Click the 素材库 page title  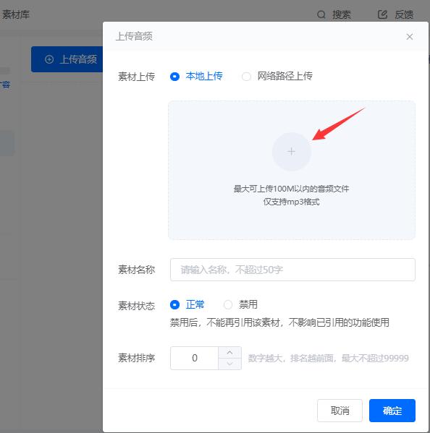coord(16,14)
